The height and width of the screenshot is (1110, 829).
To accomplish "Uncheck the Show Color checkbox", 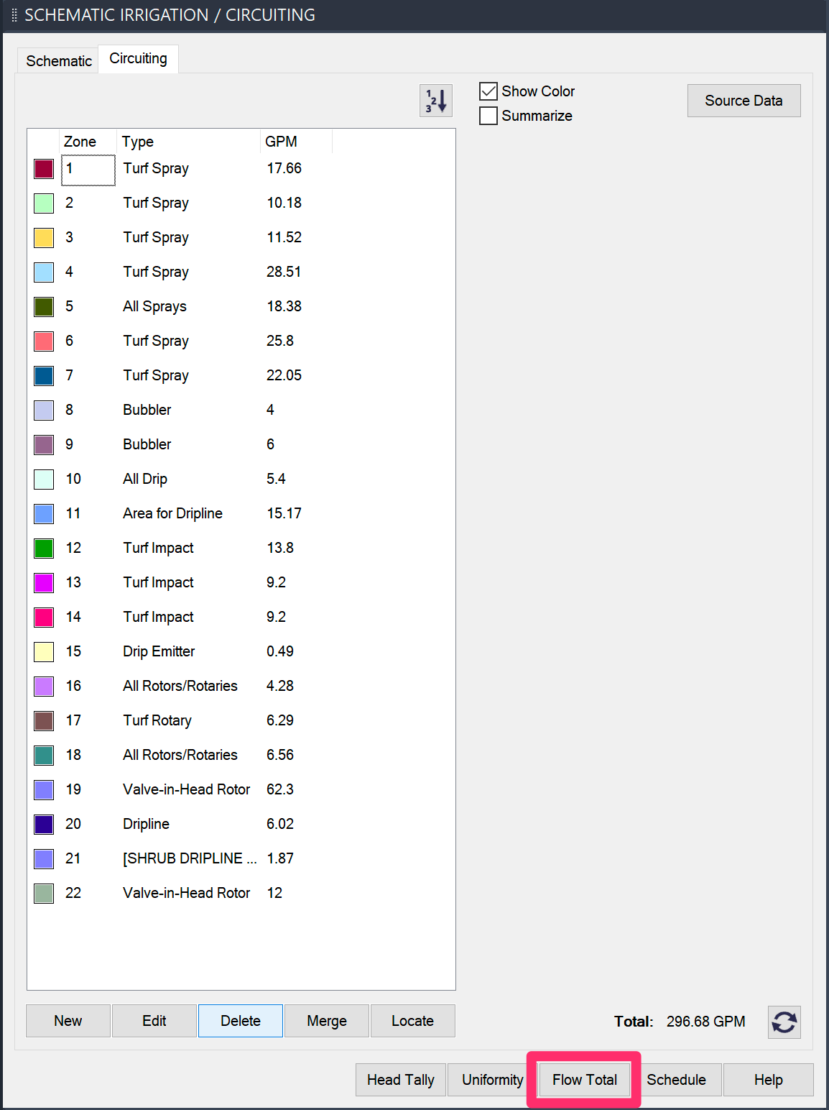I will coord(488,91).
